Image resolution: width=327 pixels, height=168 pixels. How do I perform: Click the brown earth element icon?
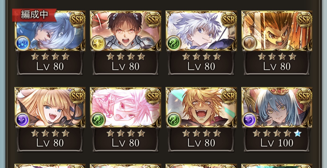pos(249,43)
